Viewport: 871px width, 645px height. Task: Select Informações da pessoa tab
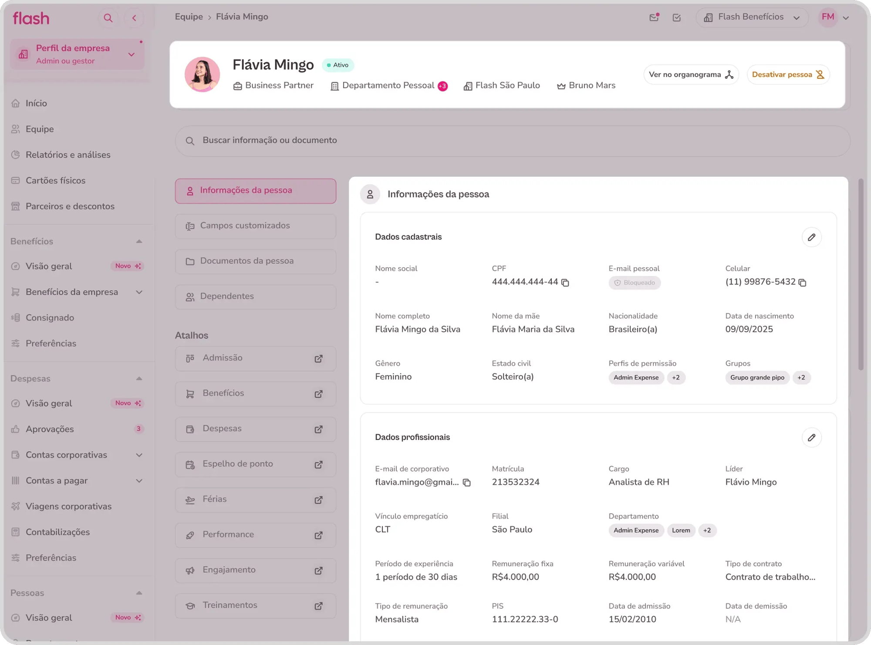point(256,191)
